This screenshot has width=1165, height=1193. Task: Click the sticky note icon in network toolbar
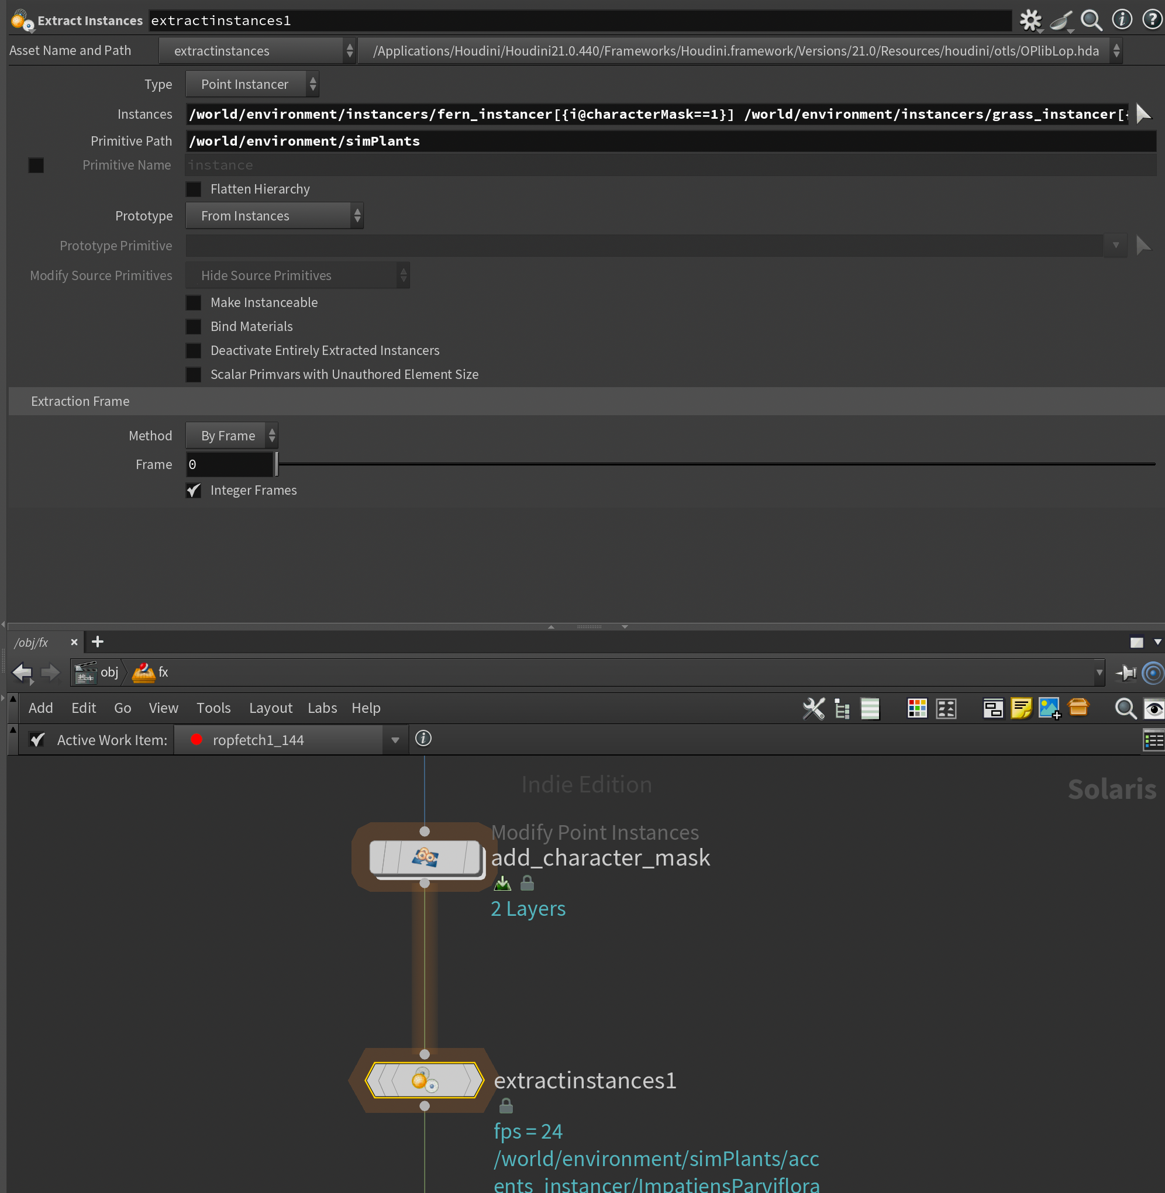click(1021, 708)
